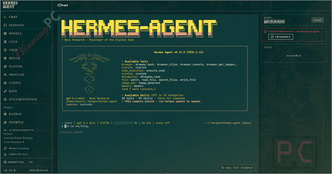
Task: Open the EXAMPLE plugin
Action: point(16,122)
